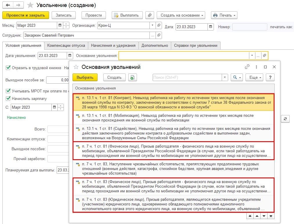Screen dimensions: 294x224
Task: Open calendar picker for Дата увольнения
Action: tap(70, 55)
